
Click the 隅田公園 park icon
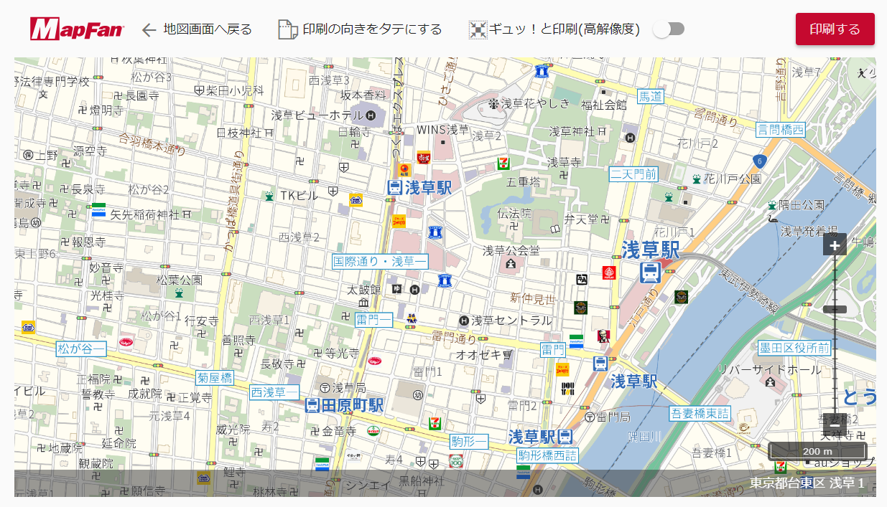tap(772, 205)
